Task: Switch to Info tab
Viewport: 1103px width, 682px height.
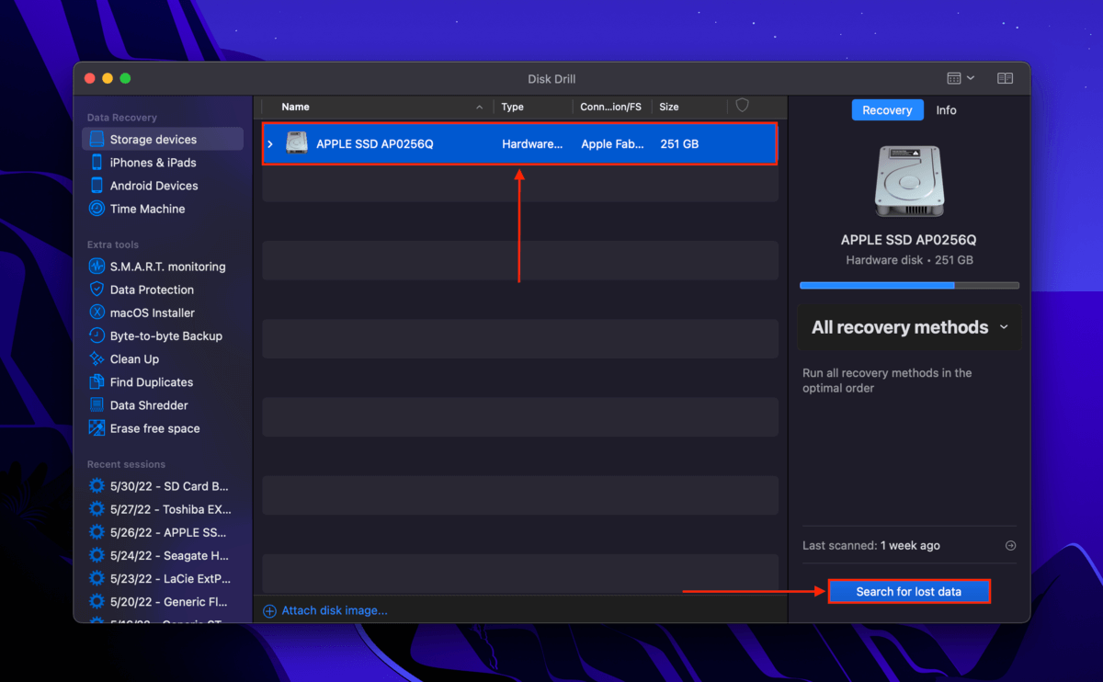Action: tap(946, 110)
